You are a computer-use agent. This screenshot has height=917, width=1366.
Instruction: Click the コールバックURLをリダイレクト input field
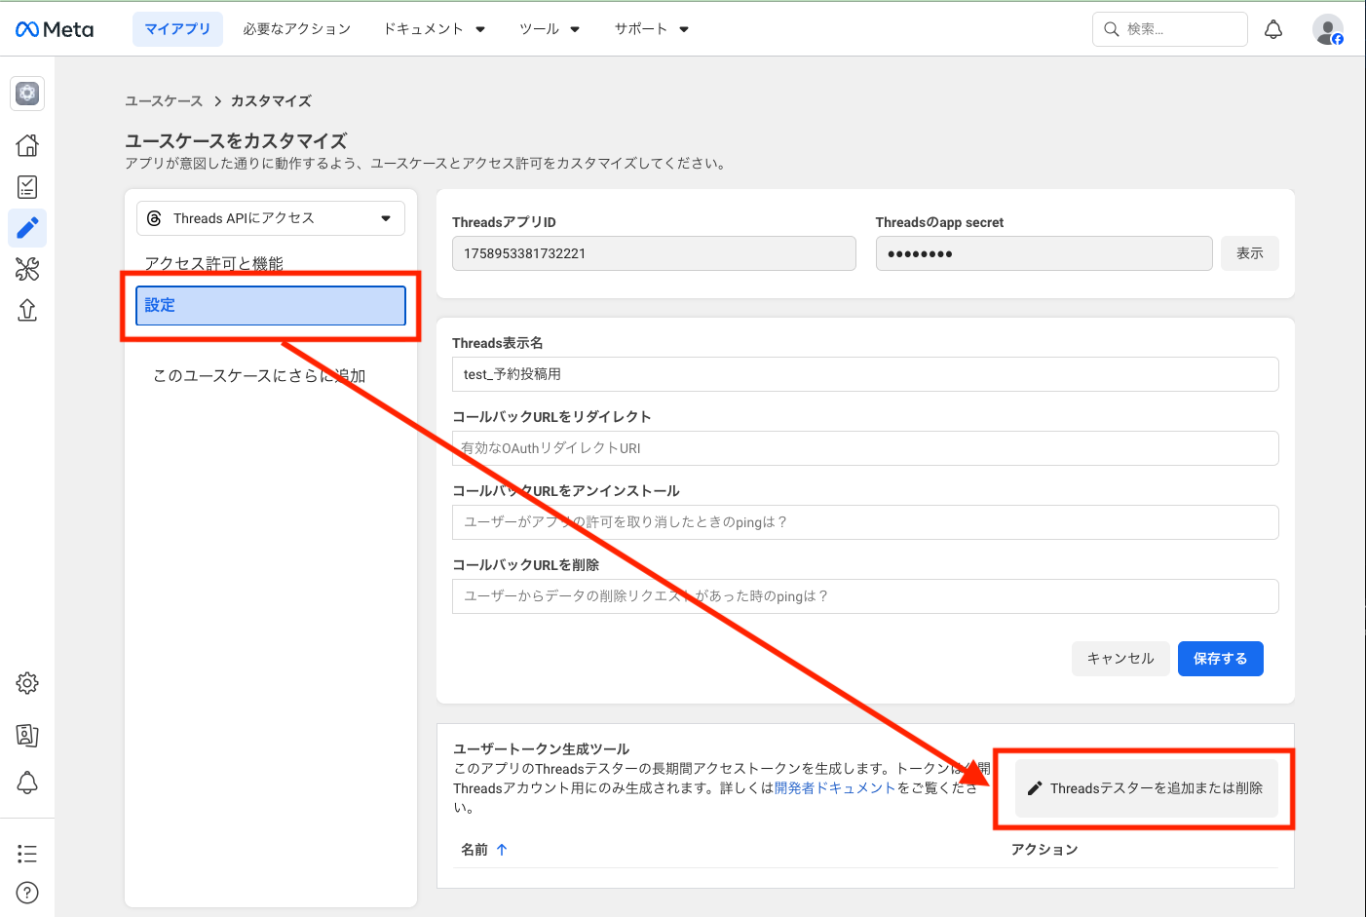(x=864, y=448)
